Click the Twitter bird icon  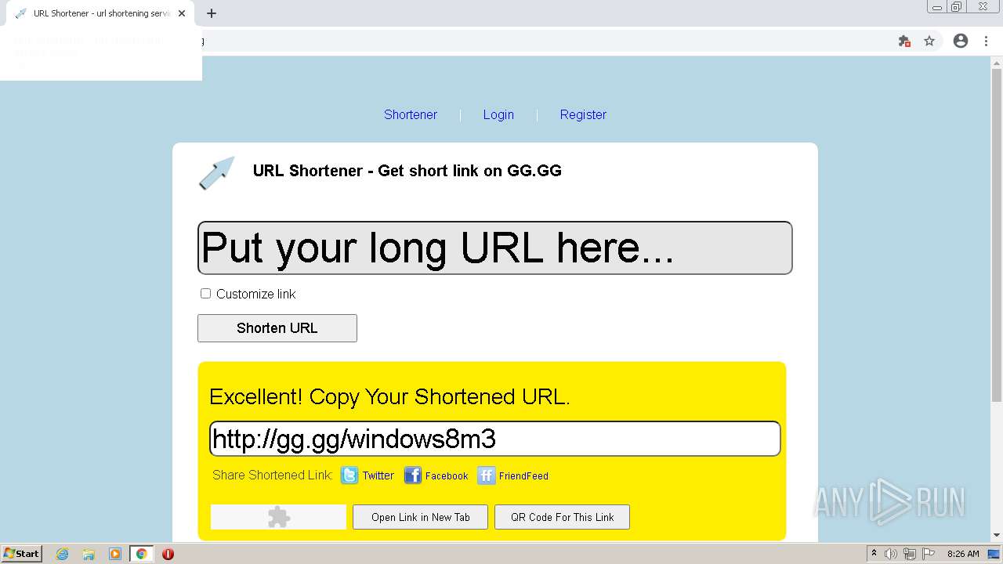(x=349, y=475)
